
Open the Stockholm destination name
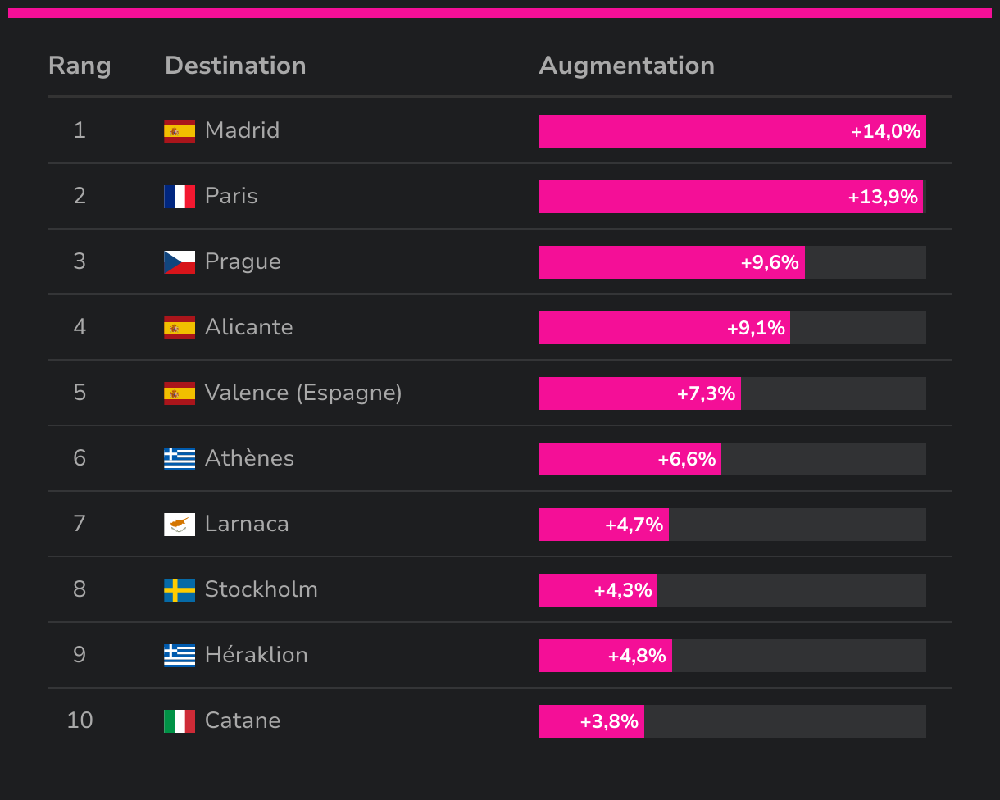coord(261,589)
